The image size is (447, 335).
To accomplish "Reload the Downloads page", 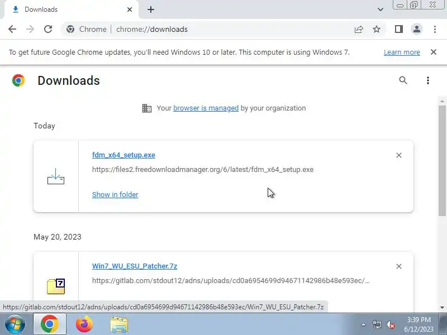I will (x=48, y=29).
